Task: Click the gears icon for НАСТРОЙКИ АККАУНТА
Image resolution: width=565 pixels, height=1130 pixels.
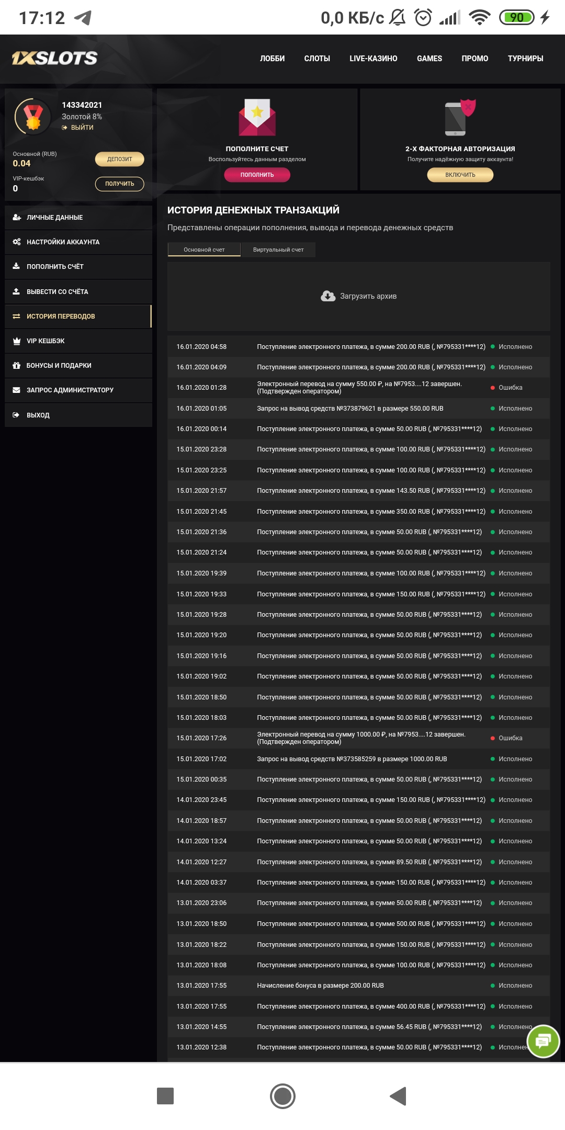Action: [x=17, y=242]
